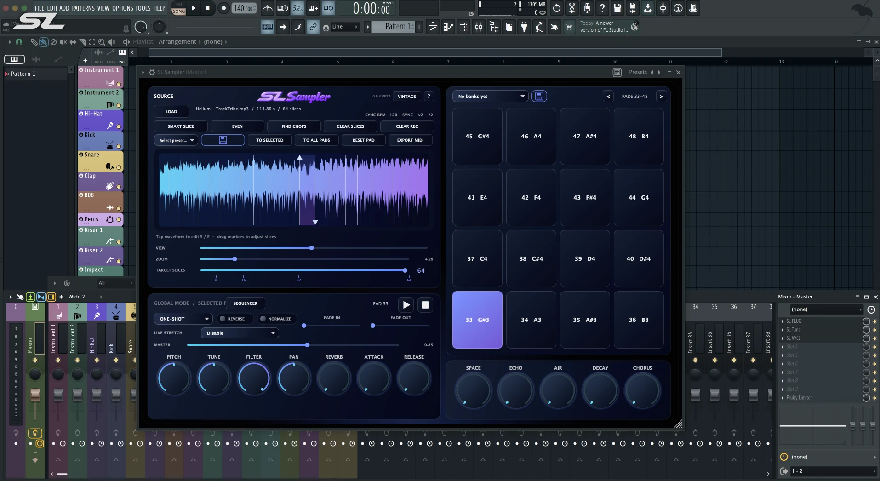Open the Select preset dropdown
This screenshot has height=481, width=880.
176,140
